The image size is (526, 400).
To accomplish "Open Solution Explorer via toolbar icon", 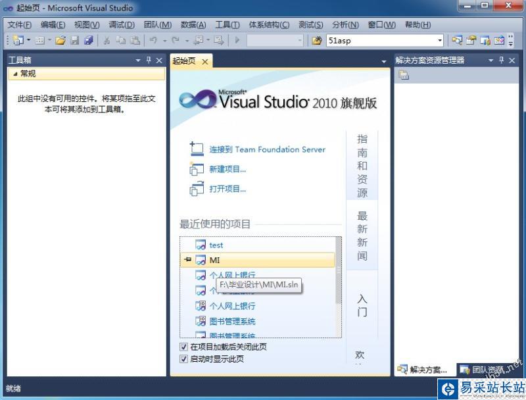I will click(x=456, y=41).
